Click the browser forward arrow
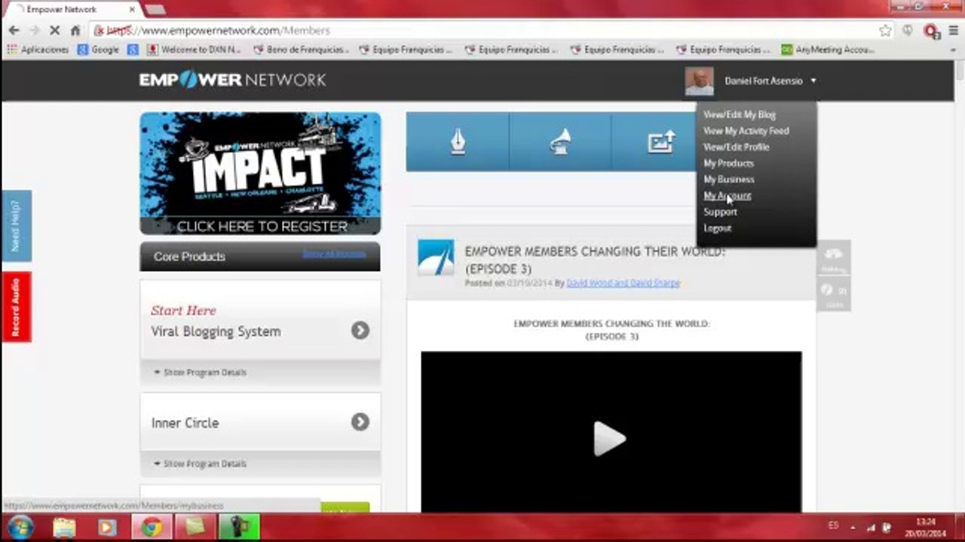 pos(35,30)
